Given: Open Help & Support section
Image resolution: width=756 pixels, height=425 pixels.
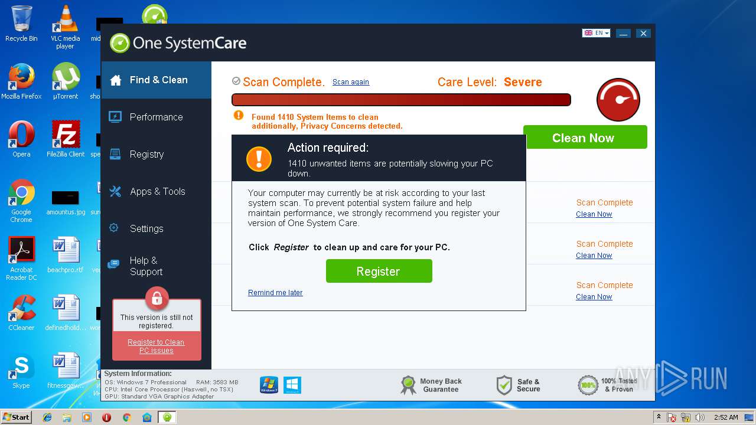Looking at the screenshot, I should pyautogui.click(x=156, y=266).
